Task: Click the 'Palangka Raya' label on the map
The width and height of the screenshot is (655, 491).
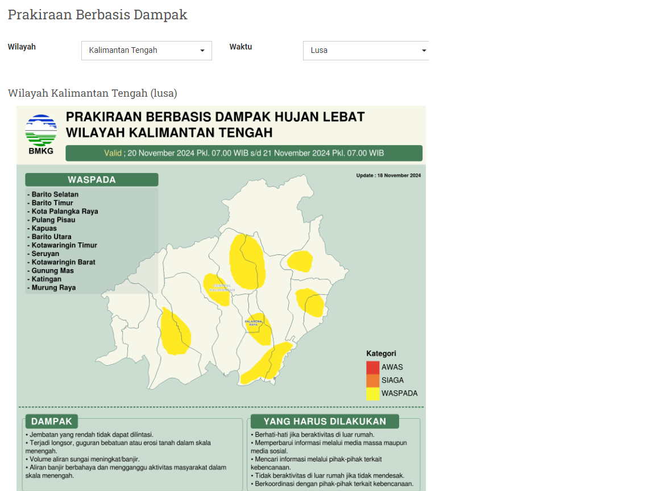Action: click(253, 323)
